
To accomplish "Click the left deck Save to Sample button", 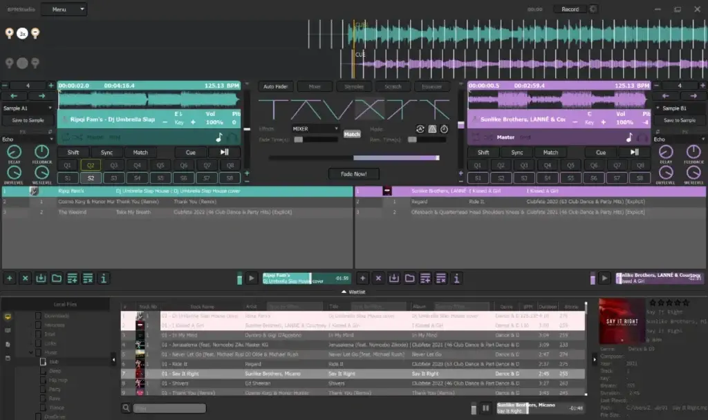I will click(28, 120).
